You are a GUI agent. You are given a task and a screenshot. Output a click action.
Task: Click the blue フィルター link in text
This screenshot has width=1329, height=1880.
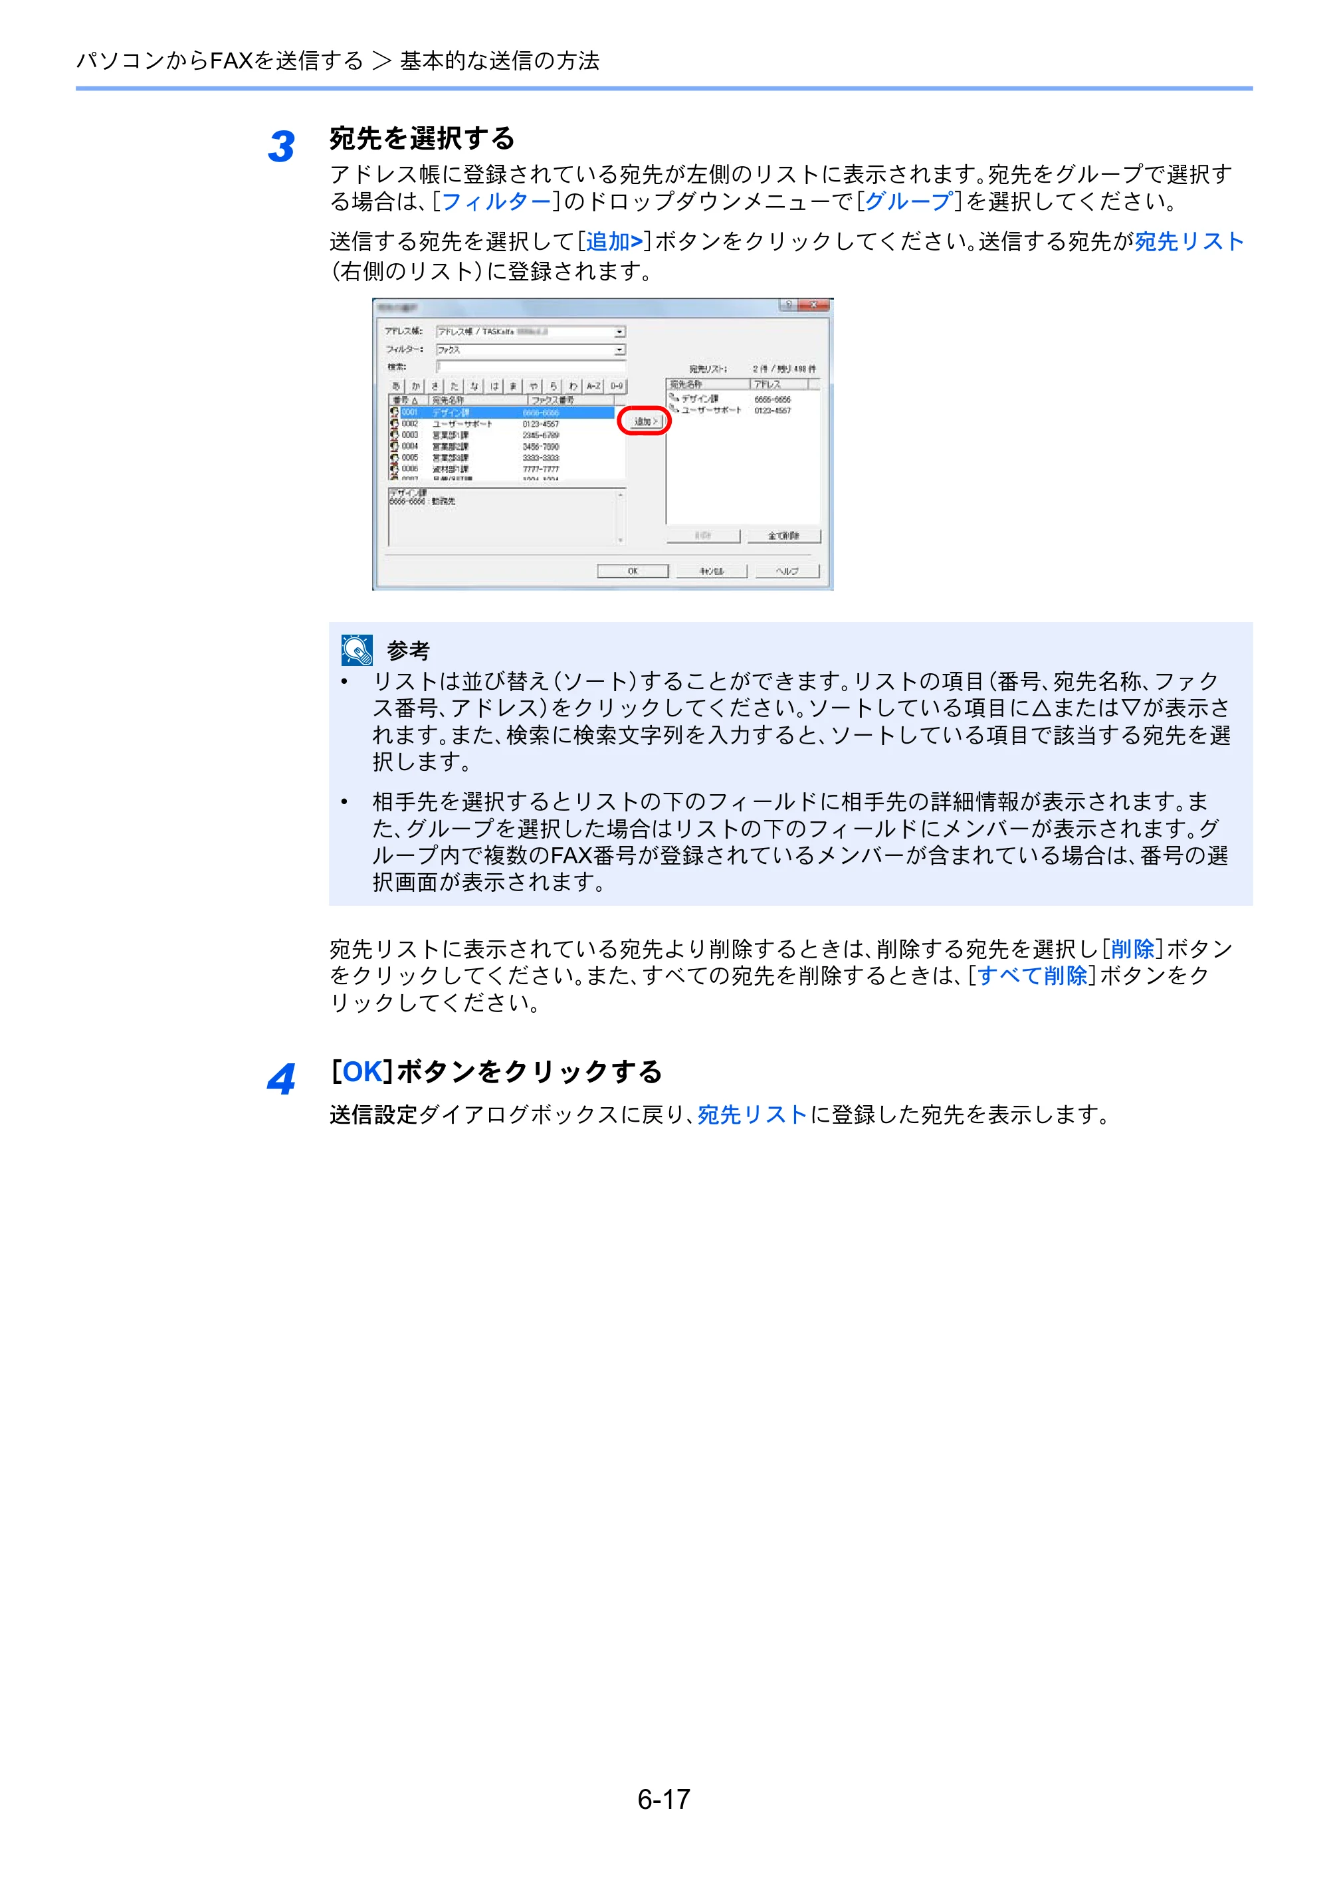click(x=496, y=201)
